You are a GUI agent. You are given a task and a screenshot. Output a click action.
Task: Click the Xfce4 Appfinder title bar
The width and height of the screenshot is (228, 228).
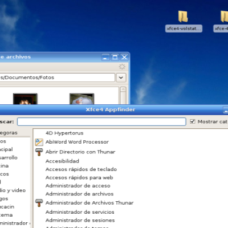pyautogui.click(x=111, y=109)
